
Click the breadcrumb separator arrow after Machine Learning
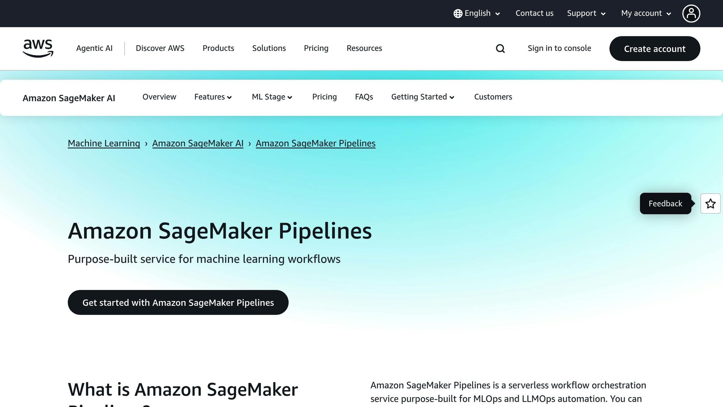coord(147,143)
